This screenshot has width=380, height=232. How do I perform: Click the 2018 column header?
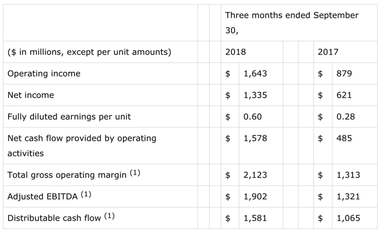coord(236,52)
